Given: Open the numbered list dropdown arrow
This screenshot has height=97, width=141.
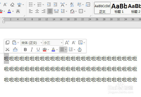Looking at the screenshot, I should point(43,5).
